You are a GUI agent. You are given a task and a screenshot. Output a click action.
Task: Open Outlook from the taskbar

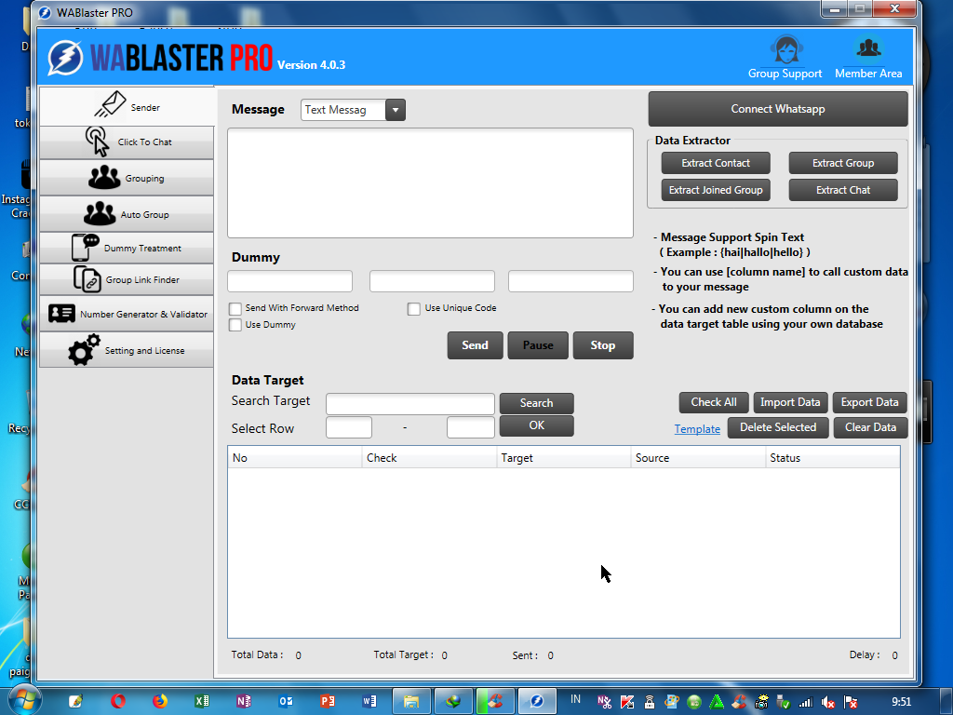286,701
